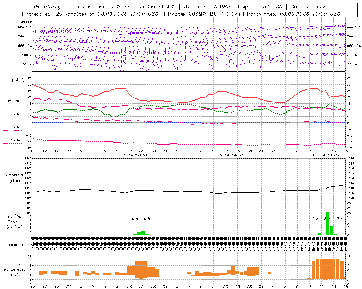362x289 pixels.
Task: Select the Высота: 94м field
Action: [308, 7]
